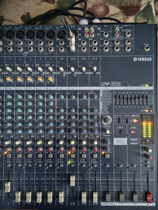This screenshot has height=210, width=158.
Task: Click the red BAL knob on channel 13/14
Action: coord(95,149)
